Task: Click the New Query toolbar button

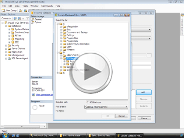Action: (x=10, y=11)
